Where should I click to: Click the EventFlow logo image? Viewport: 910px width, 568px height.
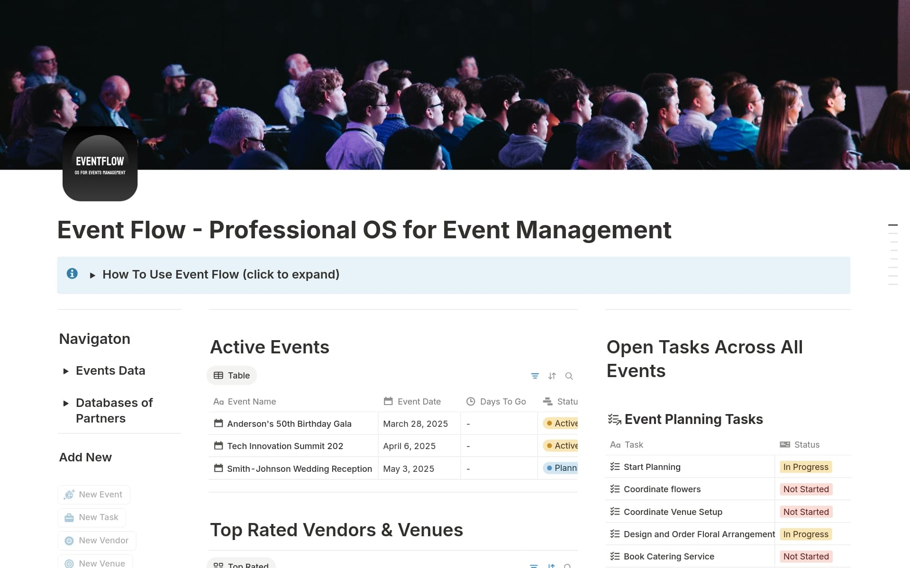pos(100,163)
